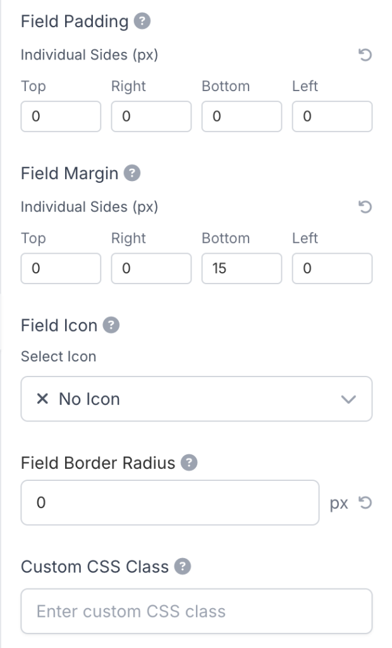Click the Field Margin Left input
This screenshot has width=392, height=648.
coord(332,268)
